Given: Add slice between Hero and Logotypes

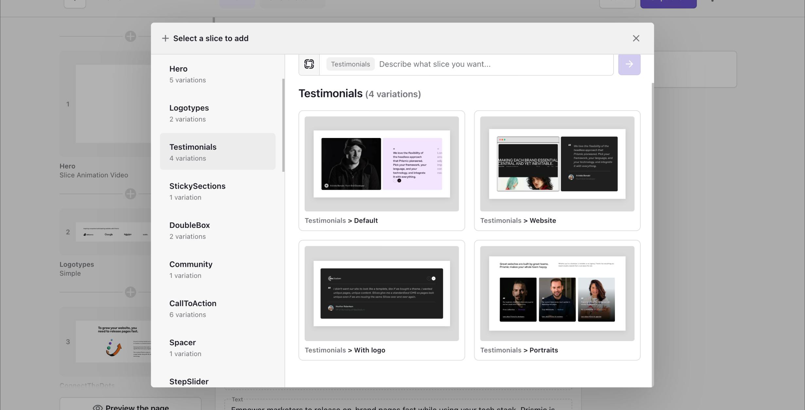Looking at the screenshot, I should click(x=131, y=194).
